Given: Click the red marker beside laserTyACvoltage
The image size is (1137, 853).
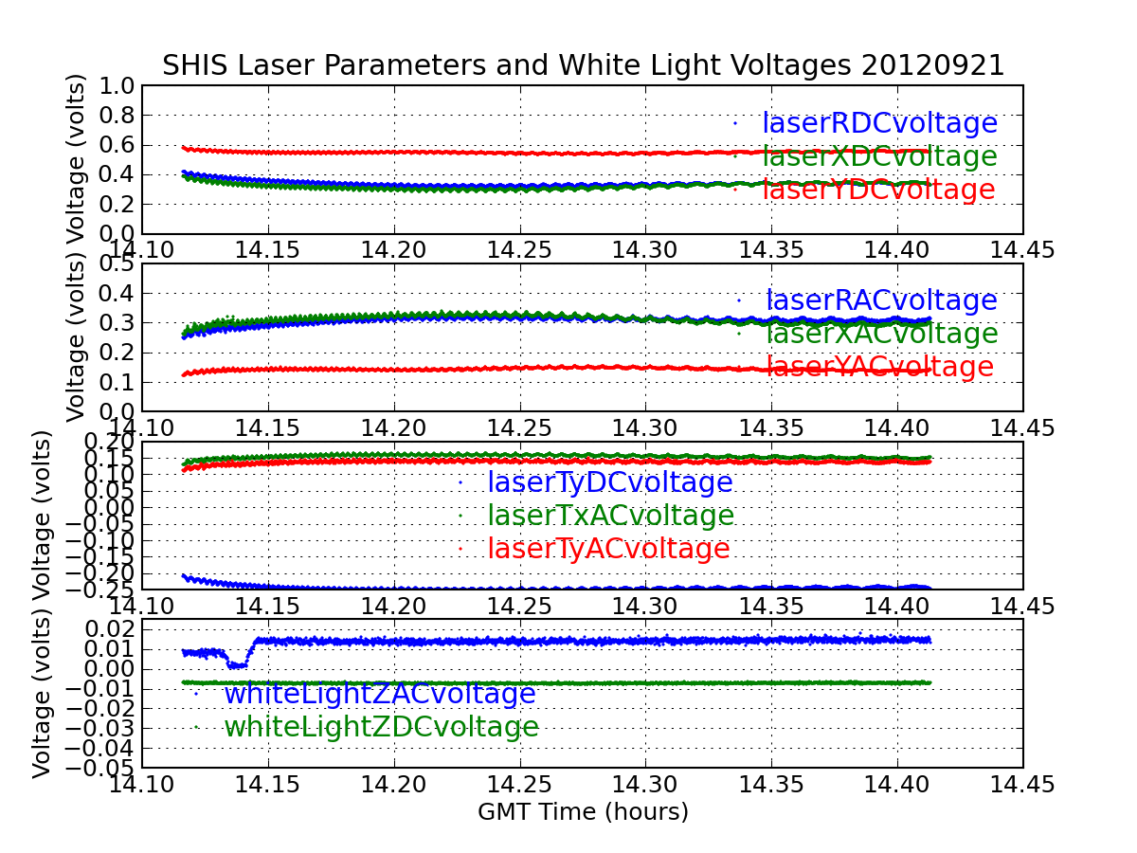Looking at the screenshot, I should (x=460, y=549).
